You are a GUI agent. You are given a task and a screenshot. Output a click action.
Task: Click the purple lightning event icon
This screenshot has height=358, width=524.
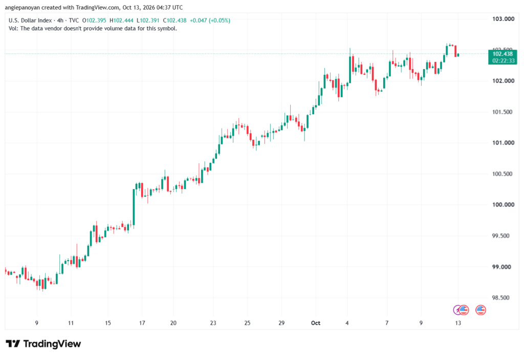point(456,310)
